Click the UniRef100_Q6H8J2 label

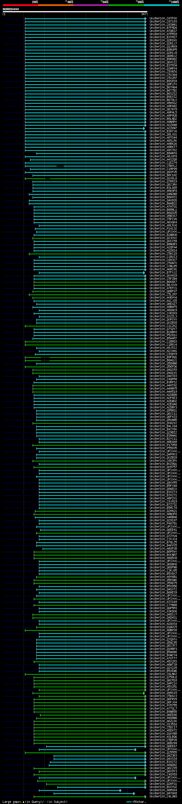163,56
